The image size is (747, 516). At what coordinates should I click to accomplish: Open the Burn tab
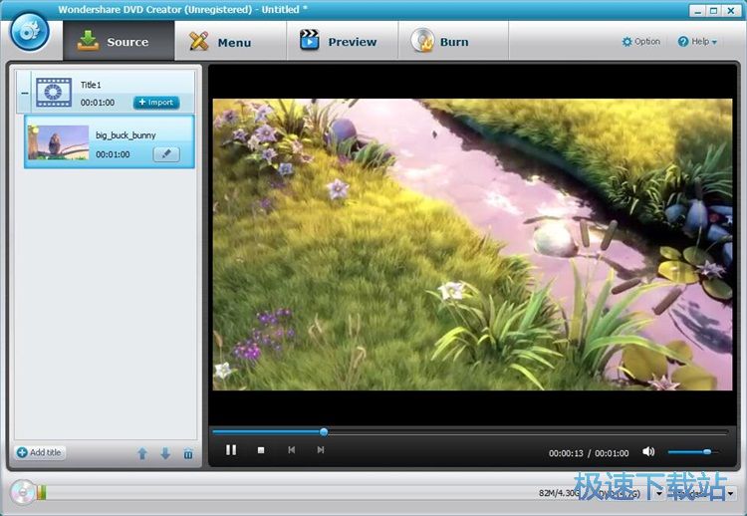tap(441, 42)
